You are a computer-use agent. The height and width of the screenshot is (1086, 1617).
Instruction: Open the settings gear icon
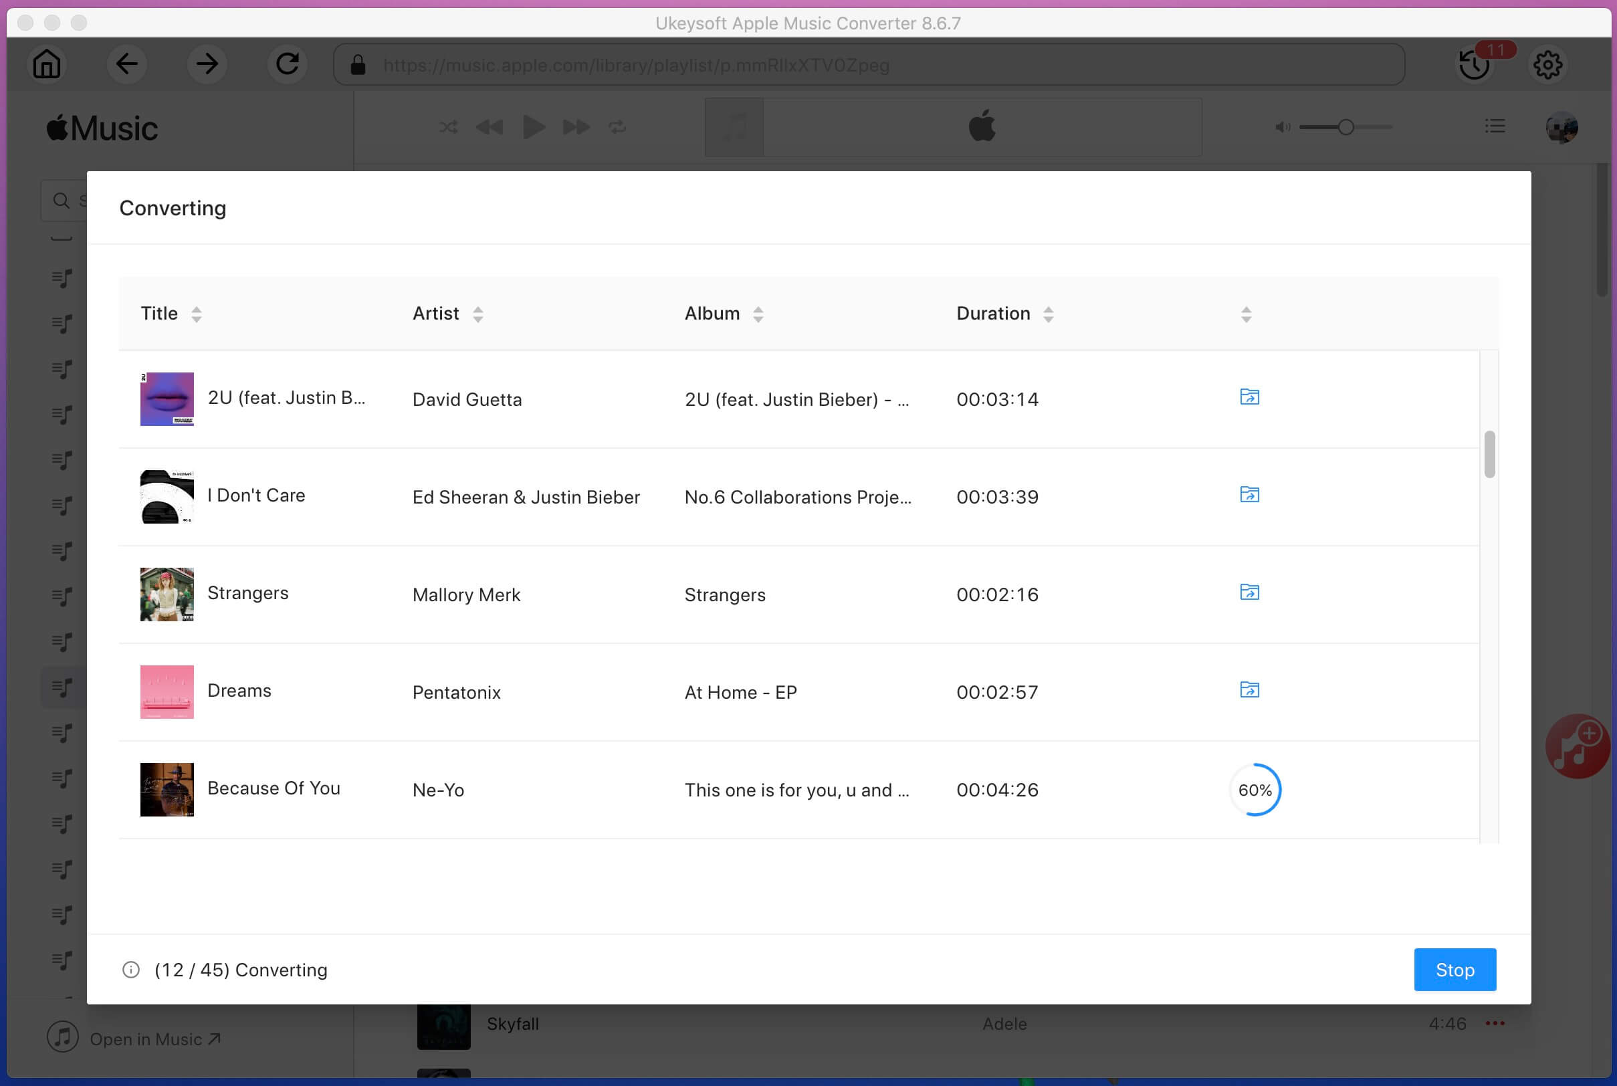[1548, 64]
